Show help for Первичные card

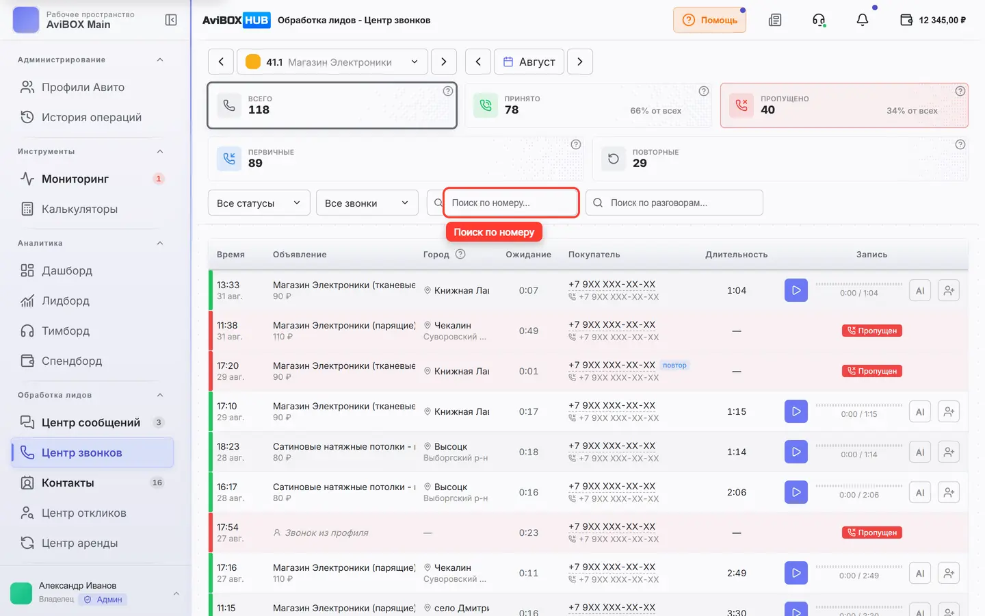click(x=576, y=144)
